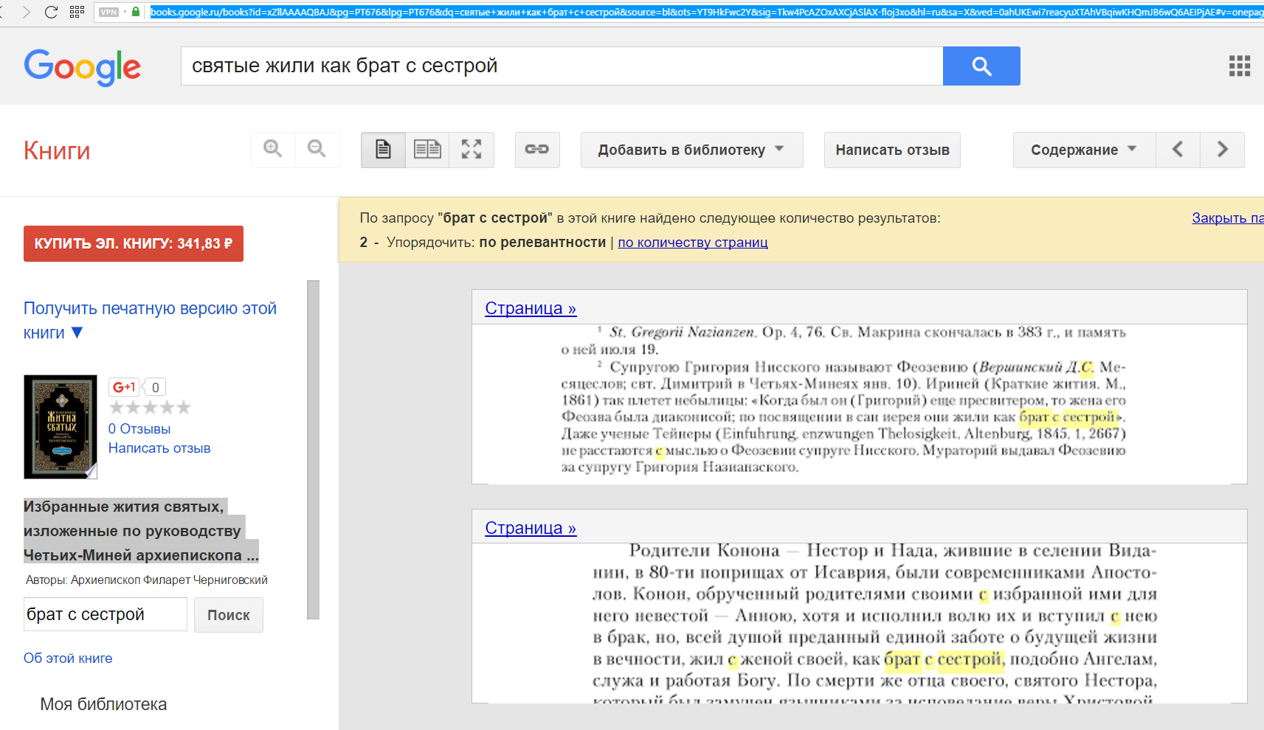The height and width of the screenshot is (730, 1264).
Task: Select the address bar URL
Action: pos(706,12)
